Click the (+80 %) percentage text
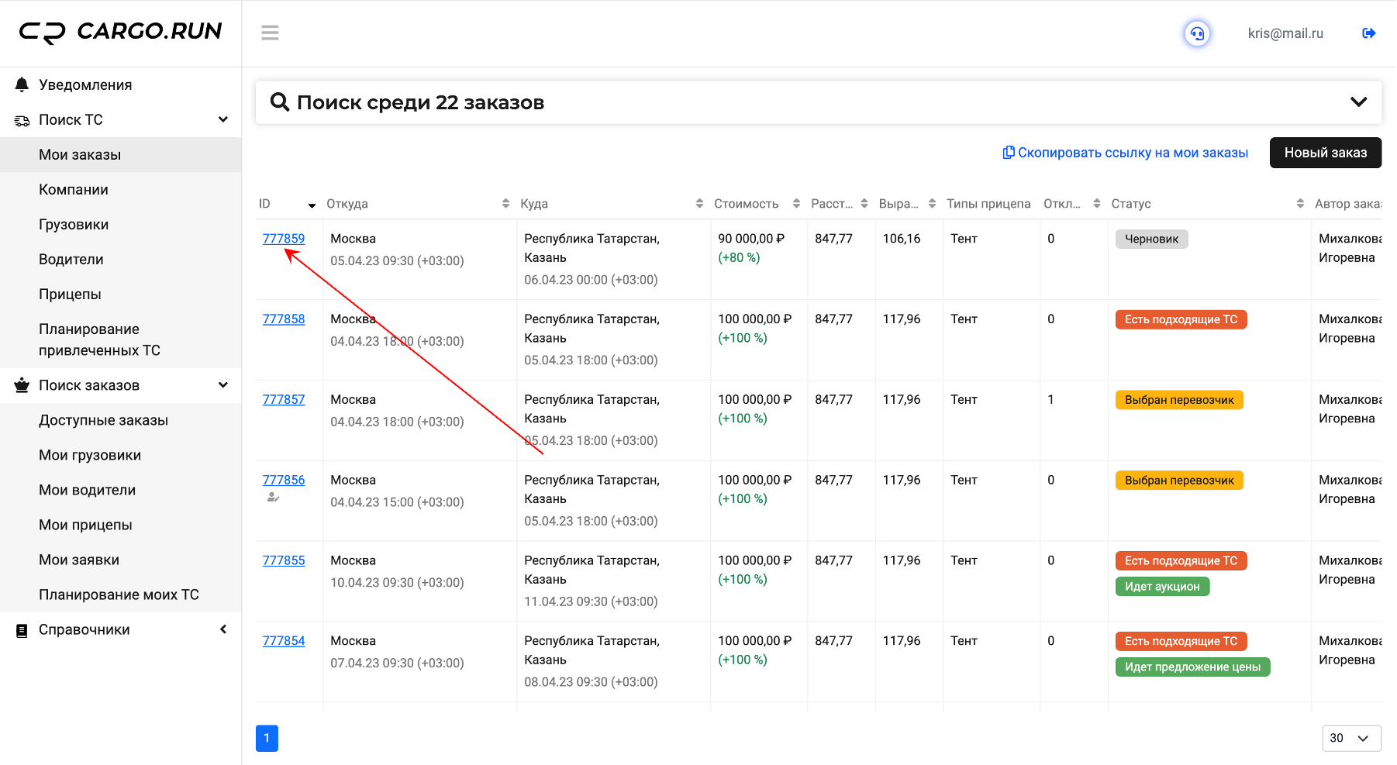This screenshot has height=765, width=1397. pos(739,257)
